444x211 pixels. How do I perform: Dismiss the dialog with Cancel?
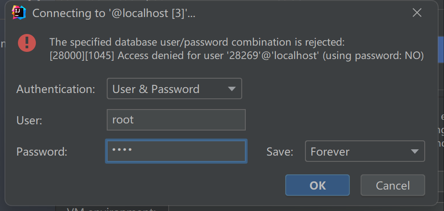(x=393, y=186)
